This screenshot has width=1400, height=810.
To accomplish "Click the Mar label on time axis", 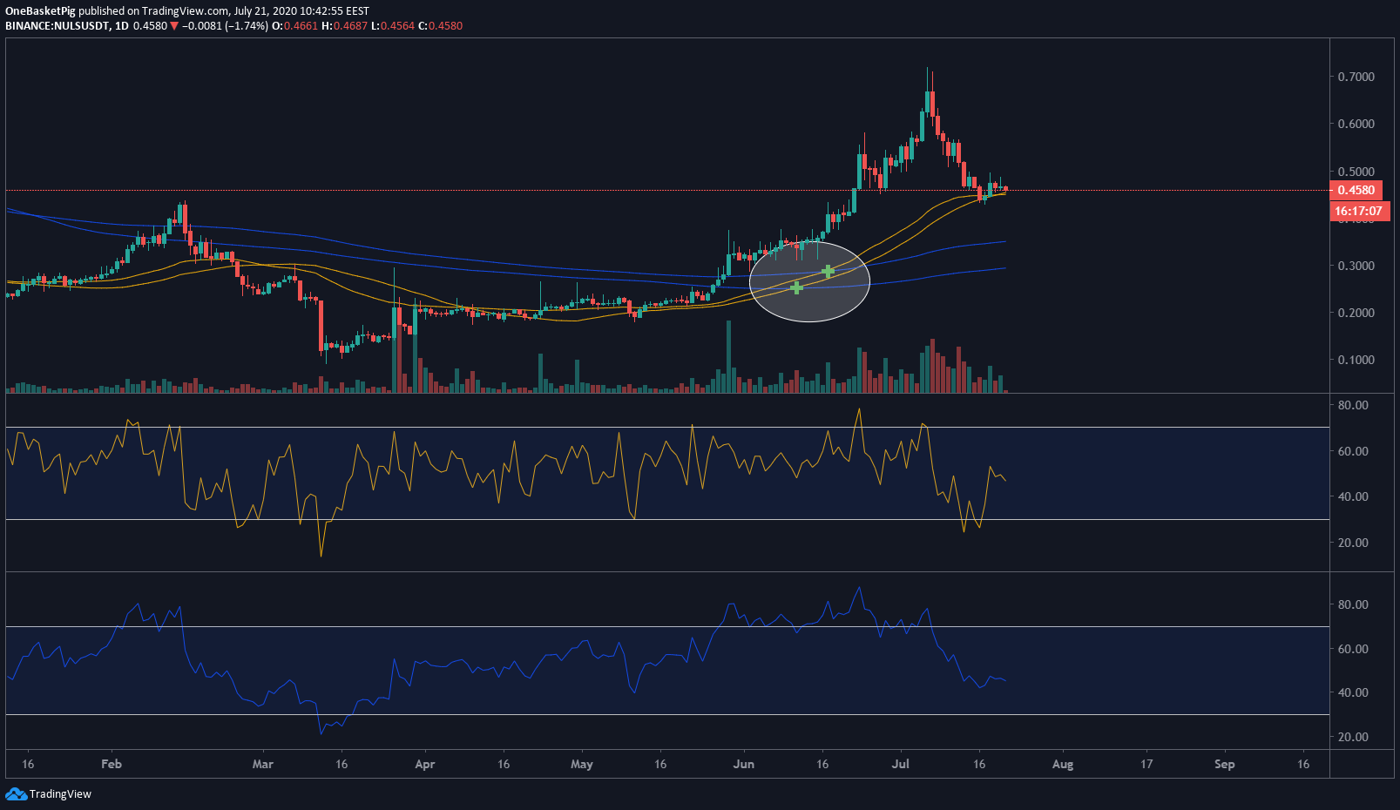I will tap(262, 764).
